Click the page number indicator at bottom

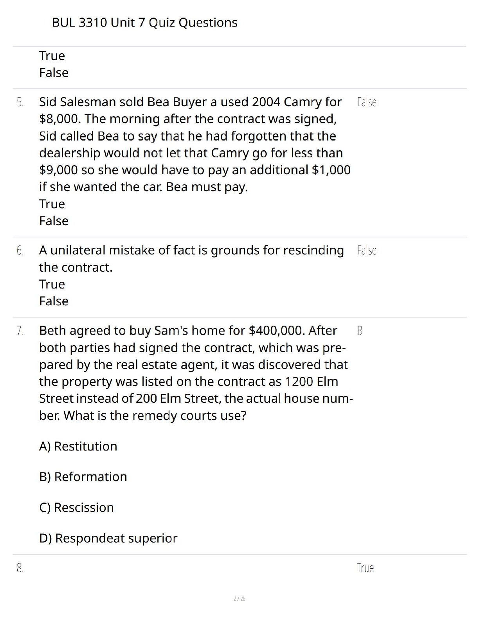tap(239, 598)
